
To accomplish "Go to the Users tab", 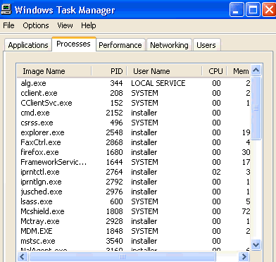I will [x=206, y=45].
